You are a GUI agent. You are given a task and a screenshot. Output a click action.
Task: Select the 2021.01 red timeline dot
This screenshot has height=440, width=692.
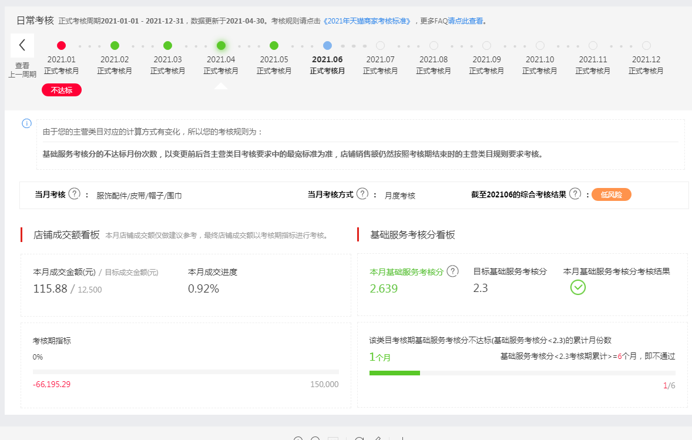point(61,45)
